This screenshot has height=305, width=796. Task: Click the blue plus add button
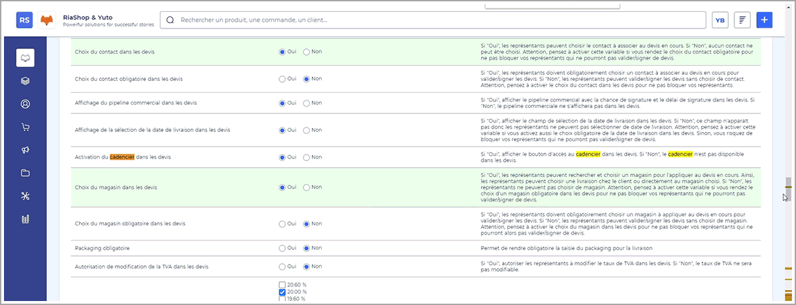click(764, 20)
